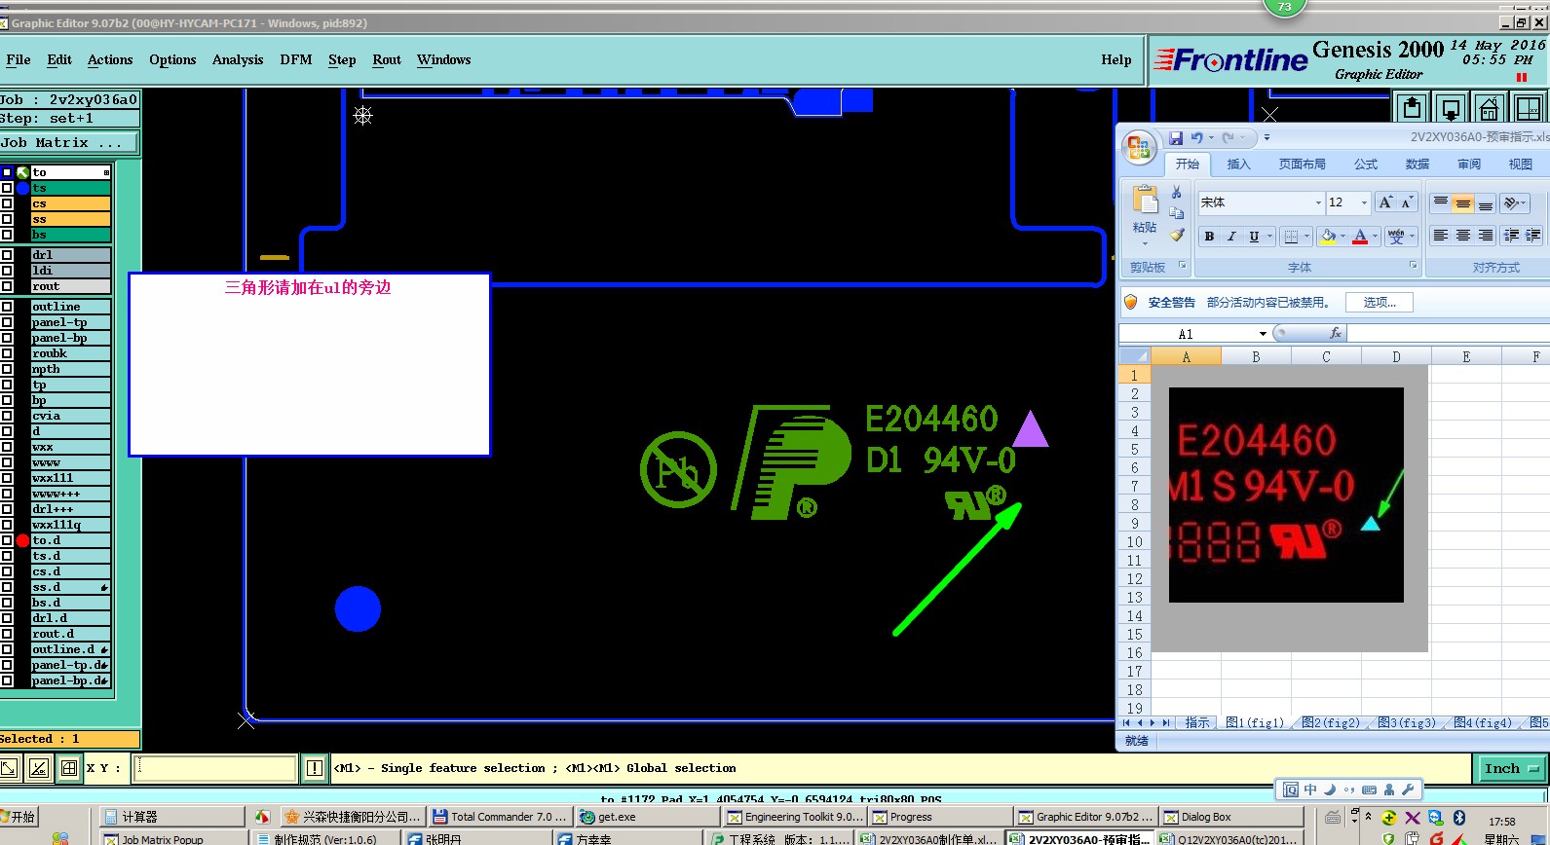Click the Center horizontal alignment icon
Screen dimensions: 1550x845
point(1462,236)
